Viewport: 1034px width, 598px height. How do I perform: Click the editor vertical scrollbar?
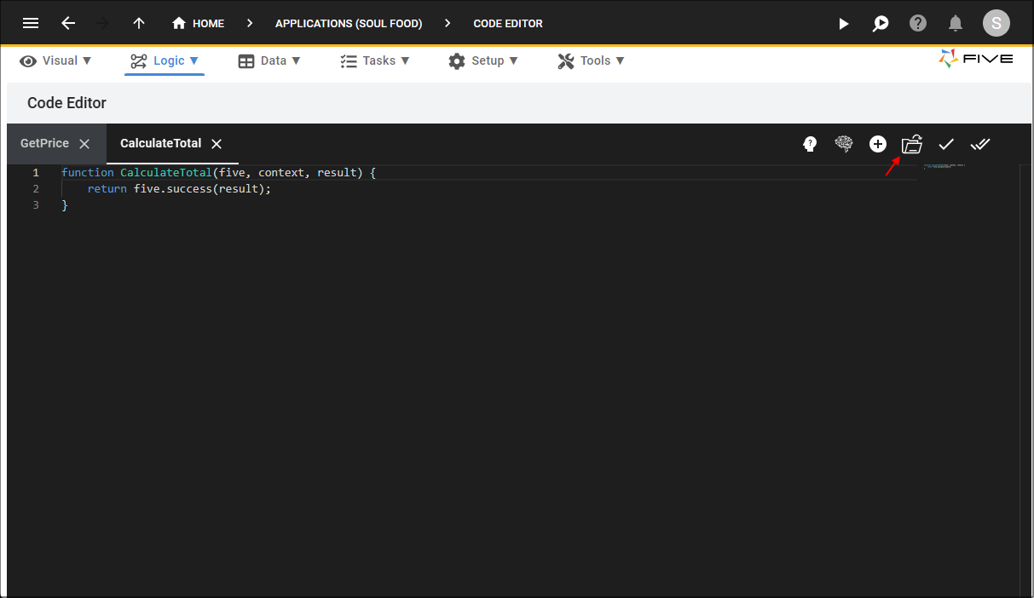tap(1025, 380)
